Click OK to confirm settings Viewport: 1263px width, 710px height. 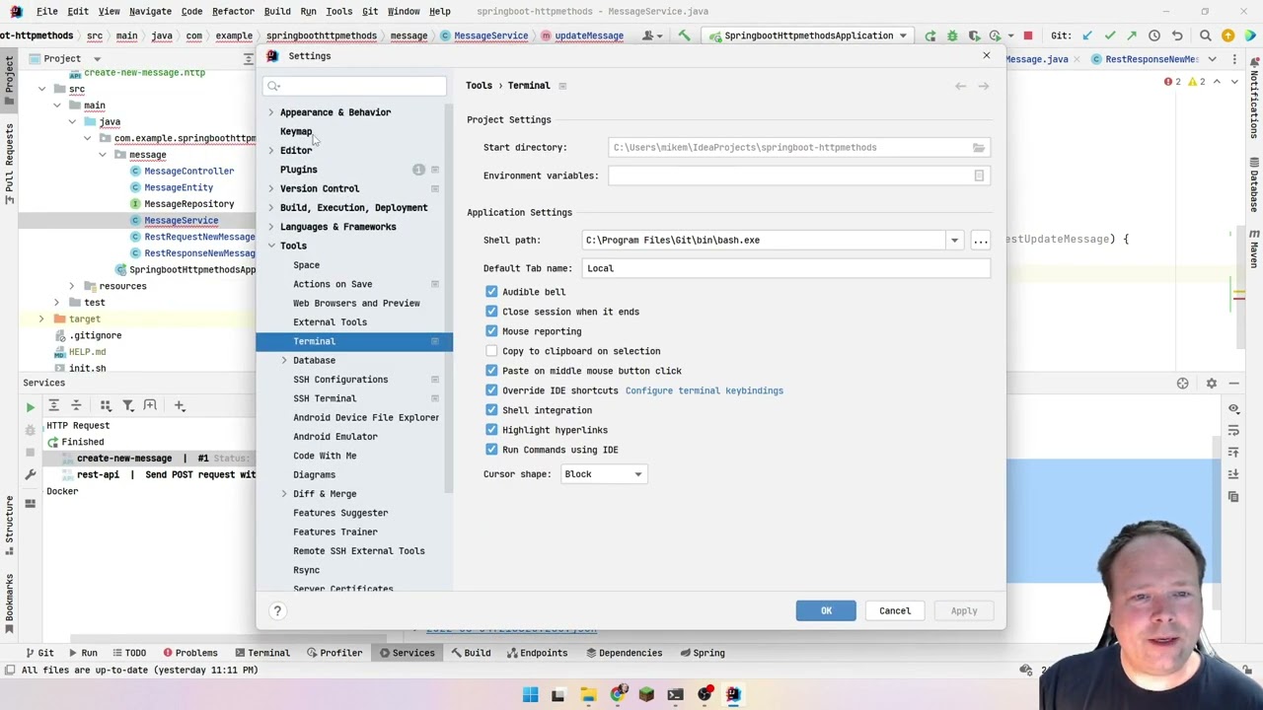click(826, 610)
